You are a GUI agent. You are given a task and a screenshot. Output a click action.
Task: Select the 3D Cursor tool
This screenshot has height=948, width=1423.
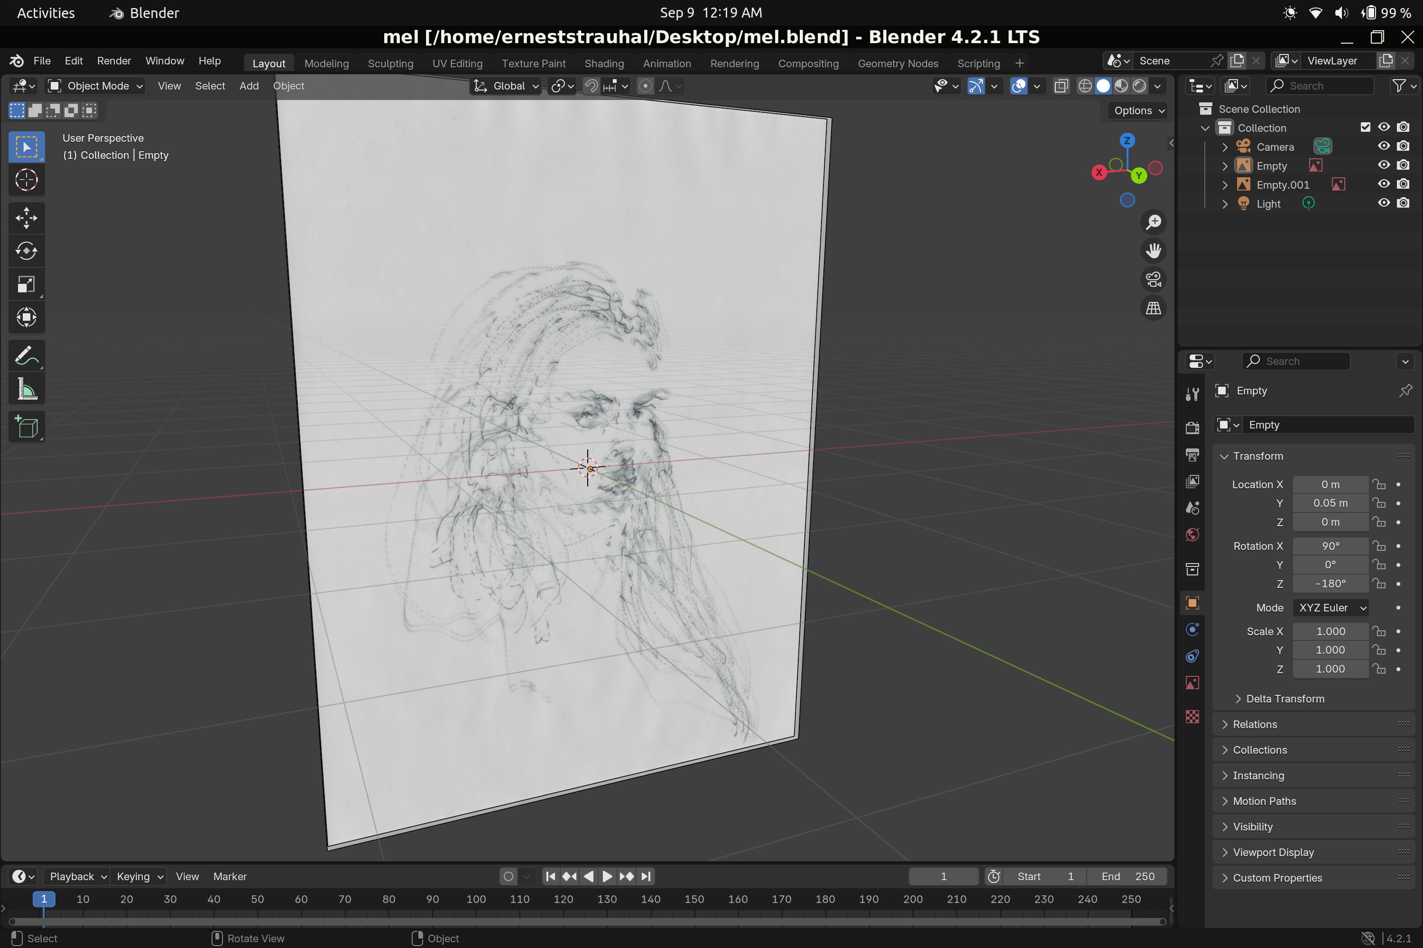pyautogui.click(x=26, y=180)
